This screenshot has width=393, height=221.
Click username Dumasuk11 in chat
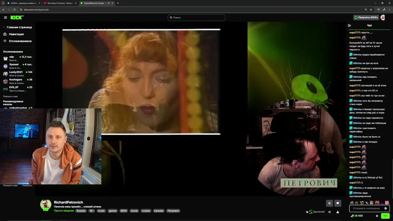tap(356, 43)
